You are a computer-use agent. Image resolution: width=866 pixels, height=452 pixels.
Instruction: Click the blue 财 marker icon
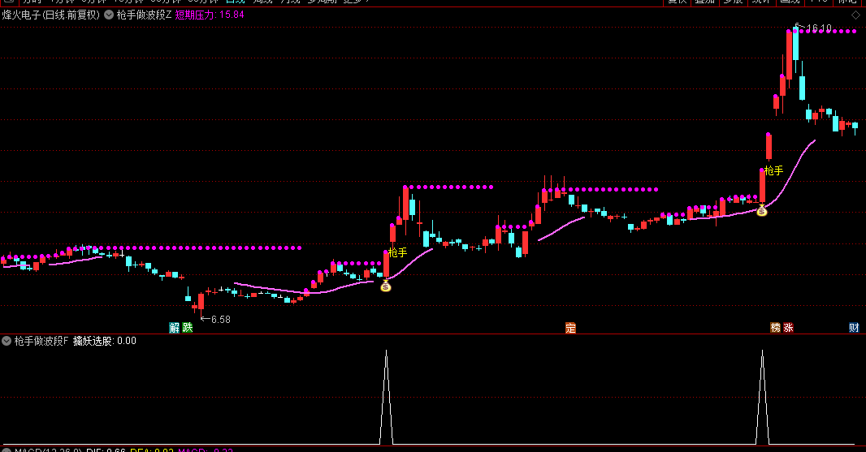pos(854,328)
